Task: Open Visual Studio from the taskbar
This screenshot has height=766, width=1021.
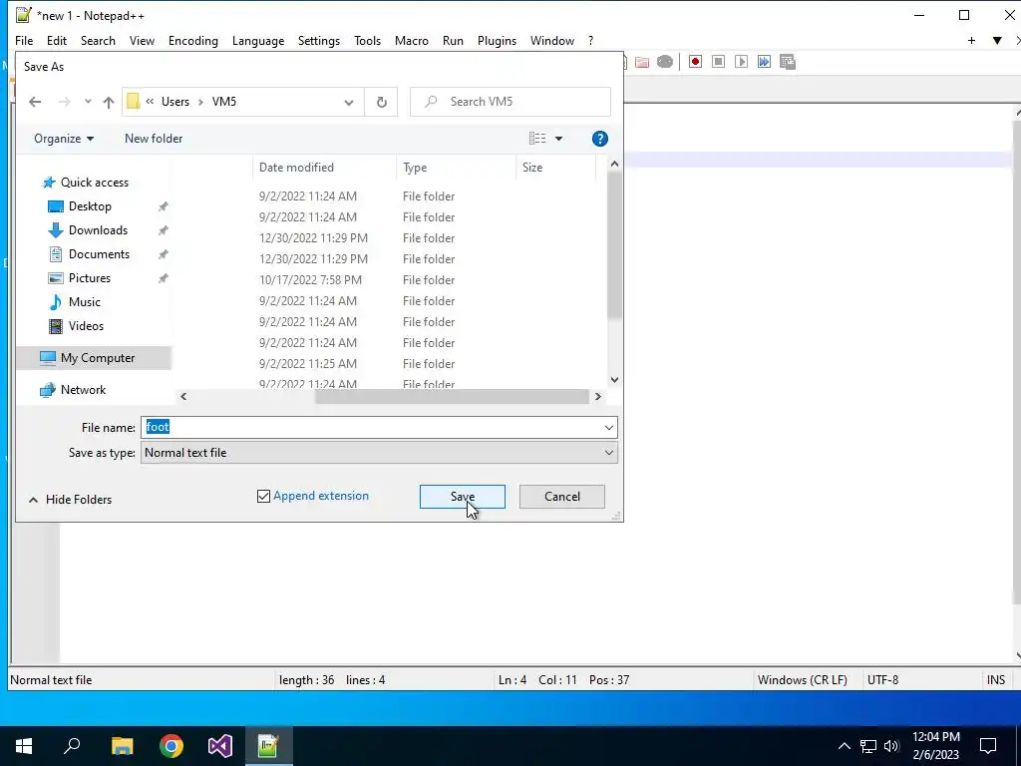Action: [x=220, y=746]
